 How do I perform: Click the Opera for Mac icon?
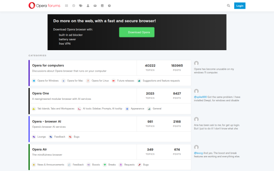[63, 81]
